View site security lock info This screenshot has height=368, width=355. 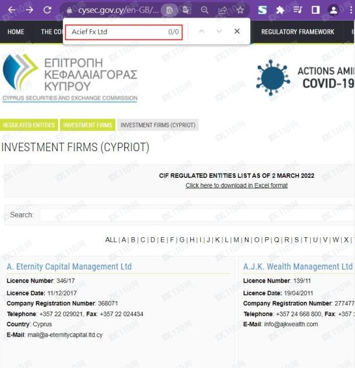point(69,10)
